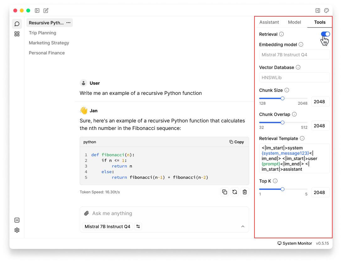Click the paperclip attachment icon
The height and width of the screenshot is (263, 342).
click(x=86, y=213)
